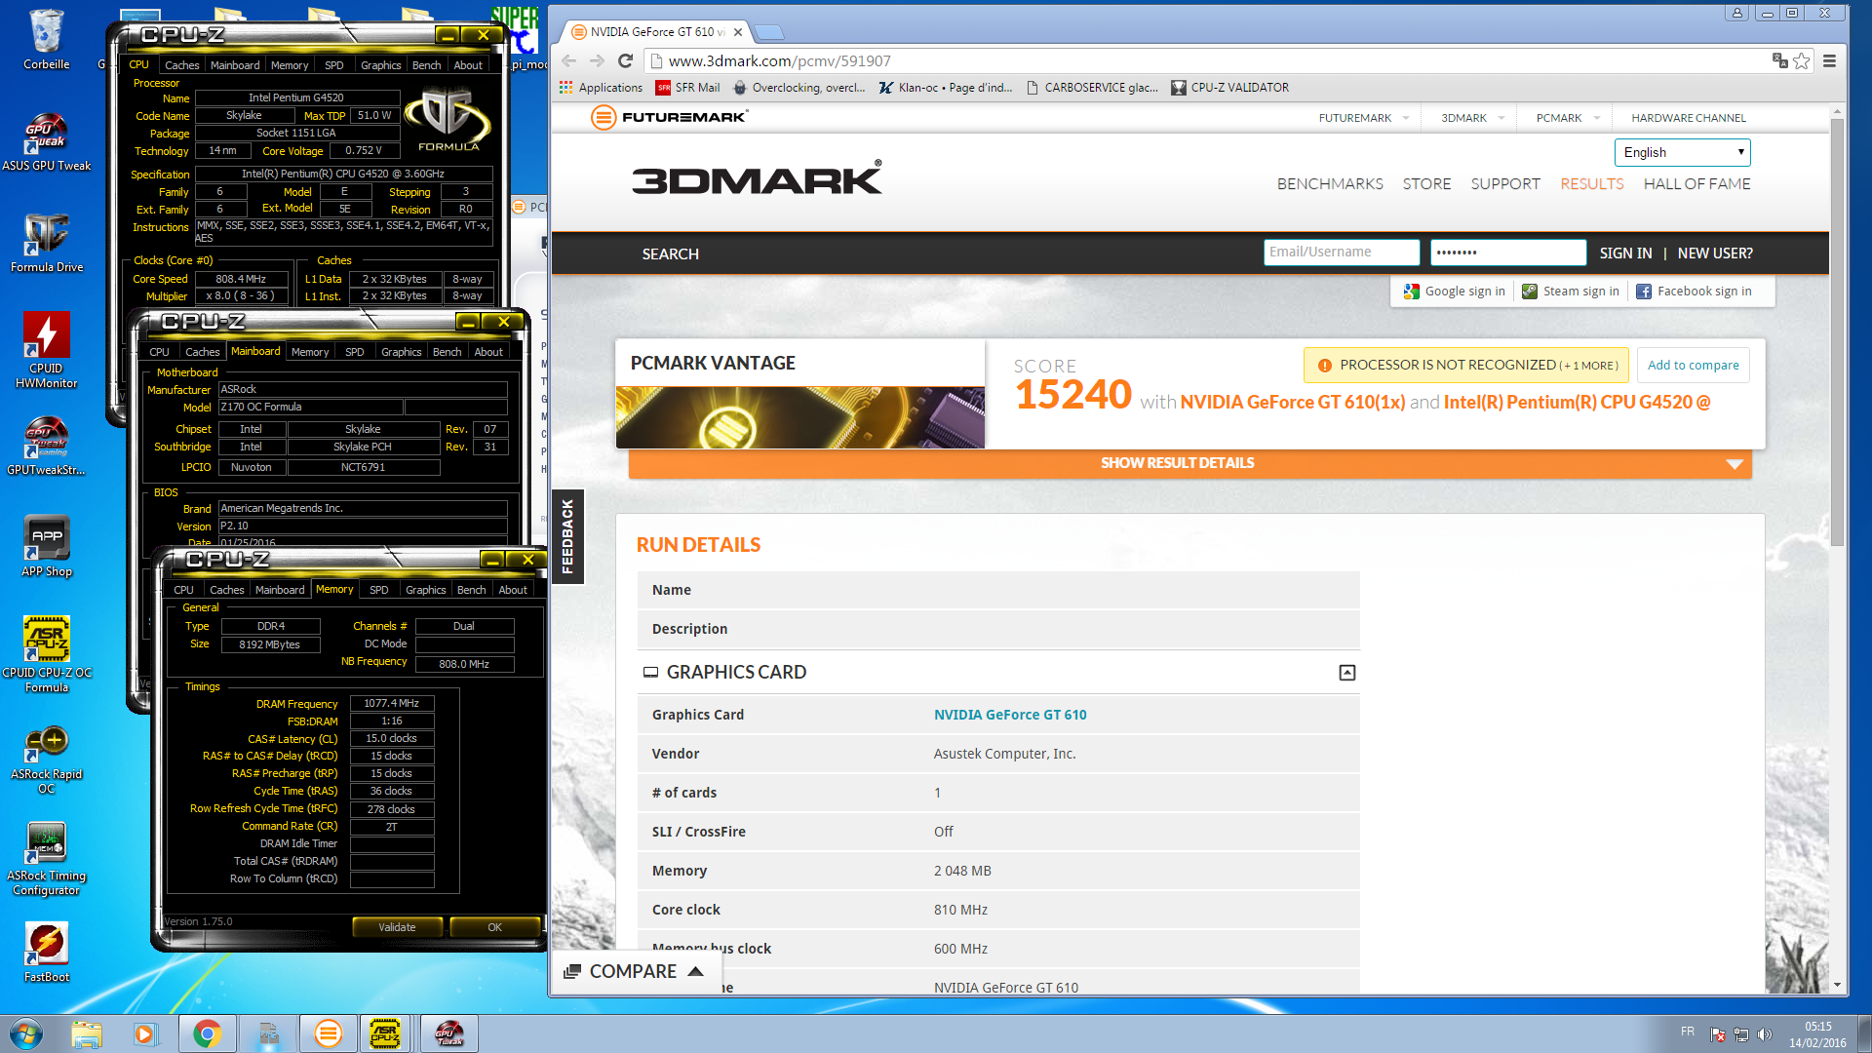Open Chrome hamburger menu
This screenshot has height=1053, width=1872.
[x=1830, y=60]
